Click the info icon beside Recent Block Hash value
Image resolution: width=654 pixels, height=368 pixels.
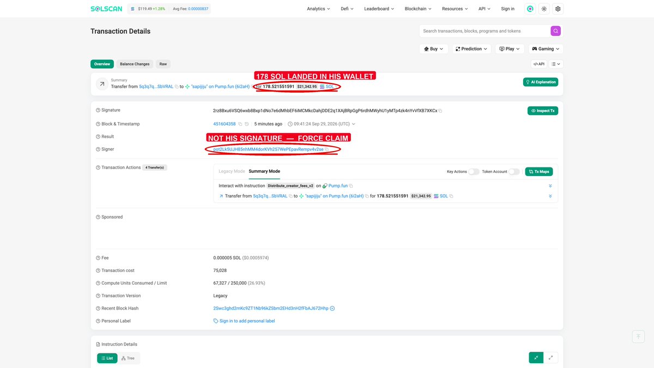coord(332,309)
